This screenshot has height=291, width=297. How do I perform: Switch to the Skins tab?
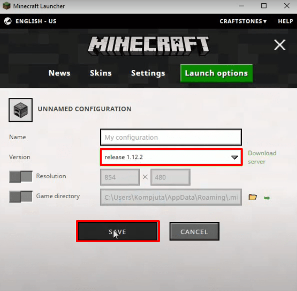click(x=101, y=73)
